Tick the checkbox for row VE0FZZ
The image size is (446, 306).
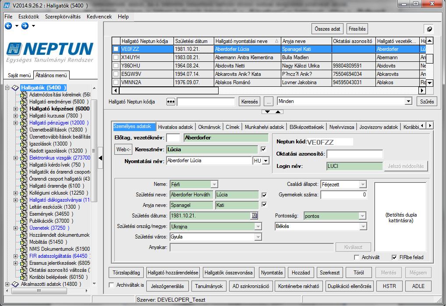116,49
